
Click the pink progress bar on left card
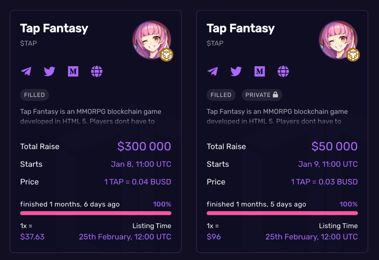(x=95, y=213)
